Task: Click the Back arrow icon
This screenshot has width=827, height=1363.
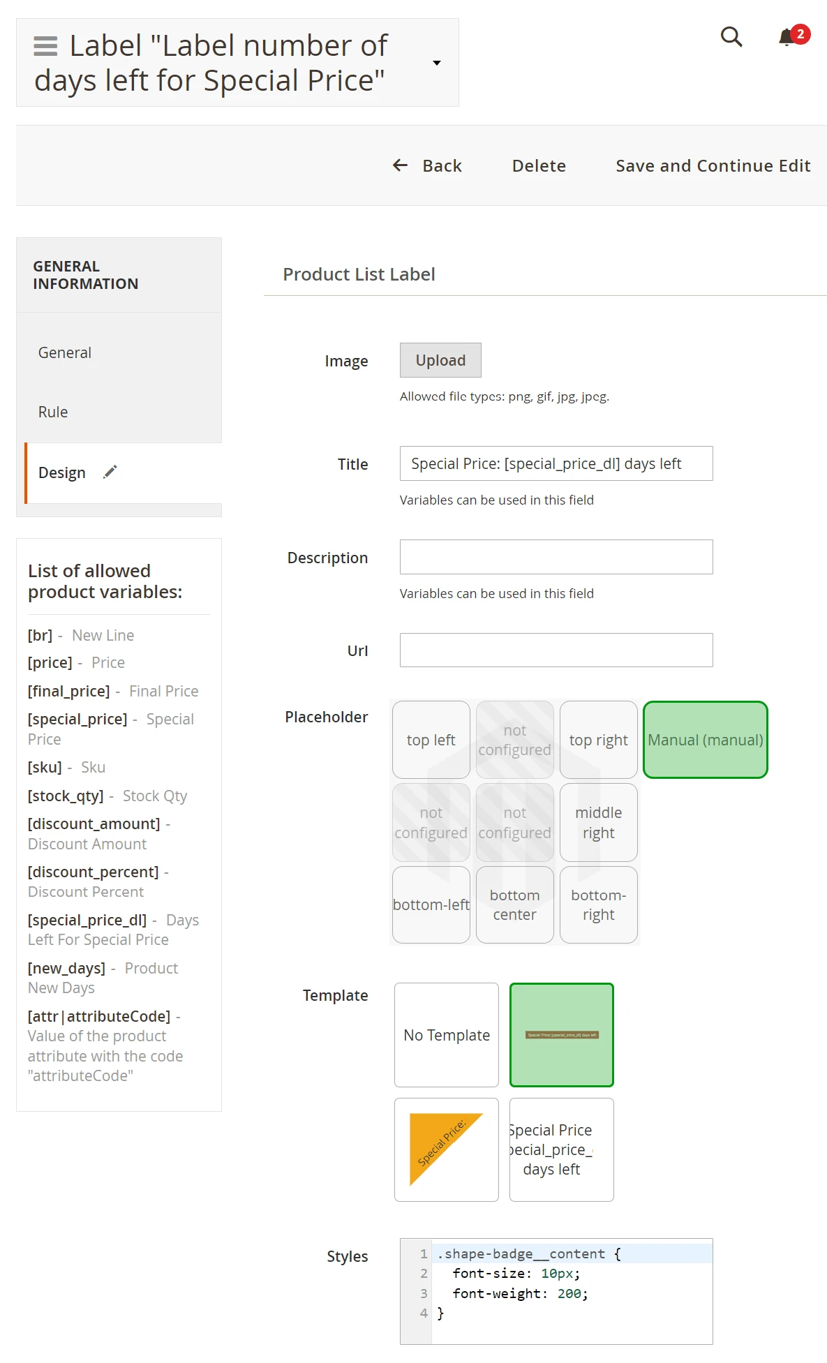Action: pyautogui.click(x=400, y=165)
